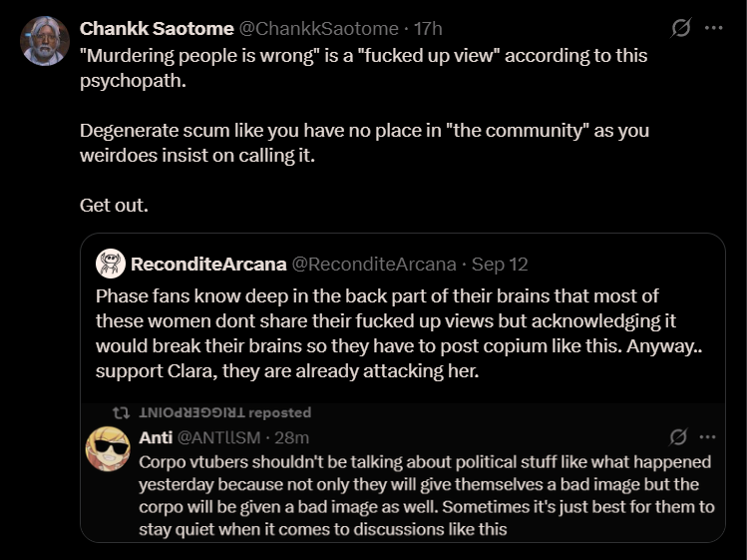Open Anti's post about corpo vtubers
Screen dimensions: 747x560
point(427,495)
